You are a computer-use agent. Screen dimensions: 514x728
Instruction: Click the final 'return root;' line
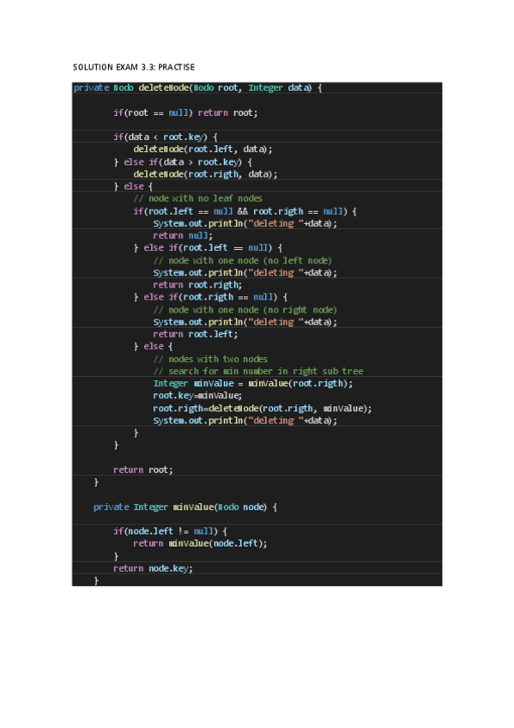(143, 470)
